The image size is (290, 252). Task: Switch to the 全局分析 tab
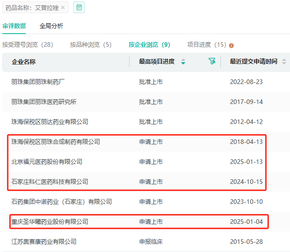pyautogui.click(x=51, y=26)
